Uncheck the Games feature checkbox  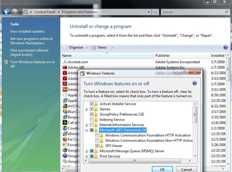(x=92, y=109)
